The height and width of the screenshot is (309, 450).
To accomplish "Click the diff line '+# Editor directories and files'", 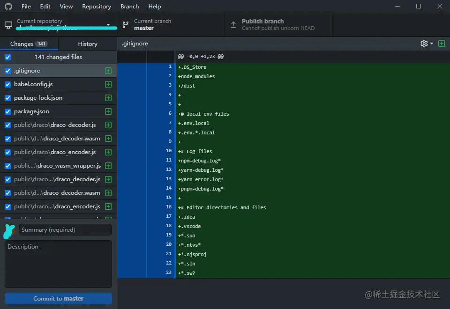I will pos(222,207).
